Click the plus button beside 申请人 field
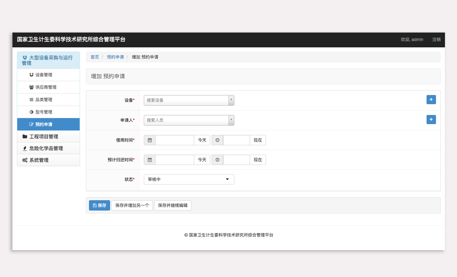This screenshot has height=277, width=457. click(x=431, y=120)
